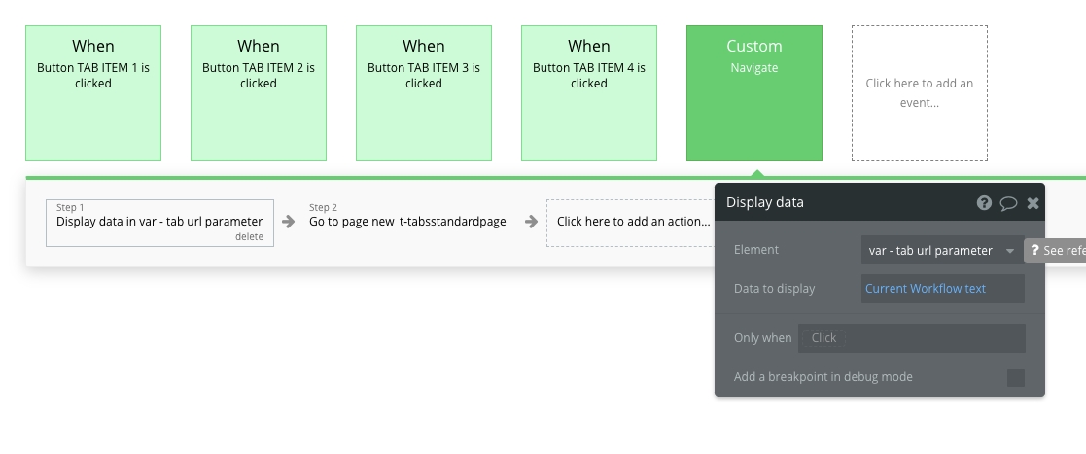Click the arrow between Step 1 and Step 2
Screen dimensions: 1086x454
click(x=288, y=222)
